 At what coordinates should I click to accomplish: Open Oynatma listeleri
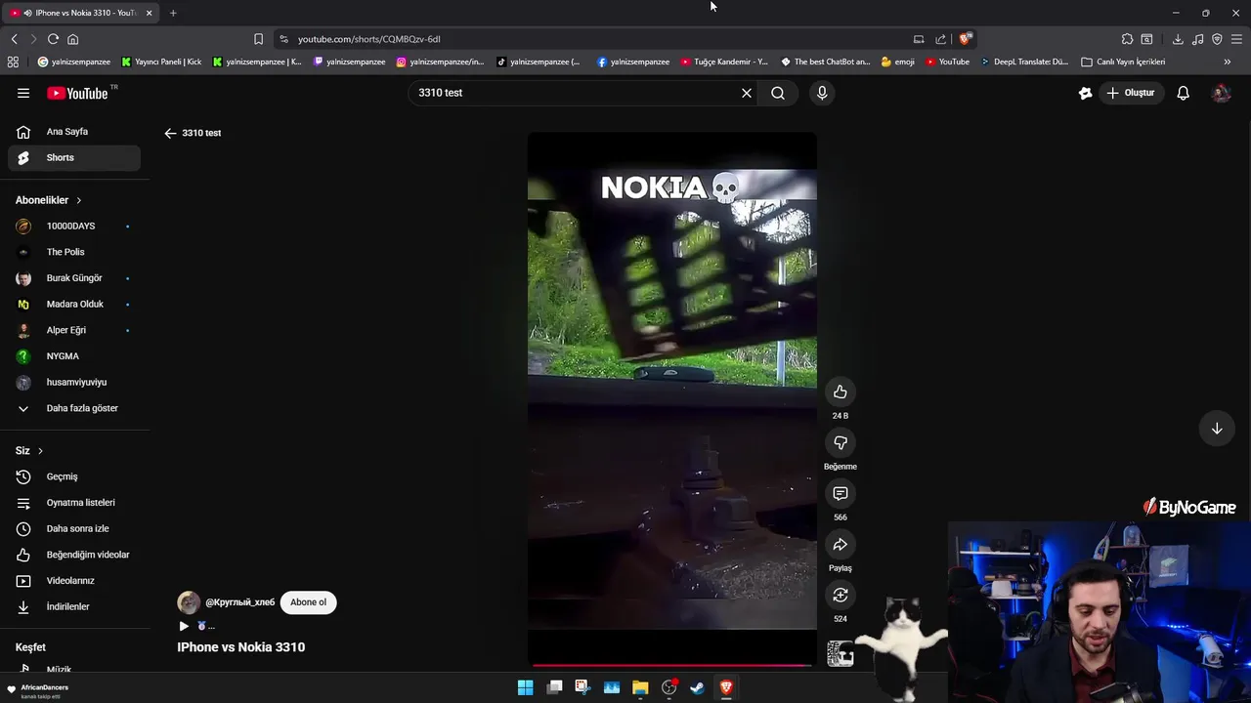click(73, 503)
